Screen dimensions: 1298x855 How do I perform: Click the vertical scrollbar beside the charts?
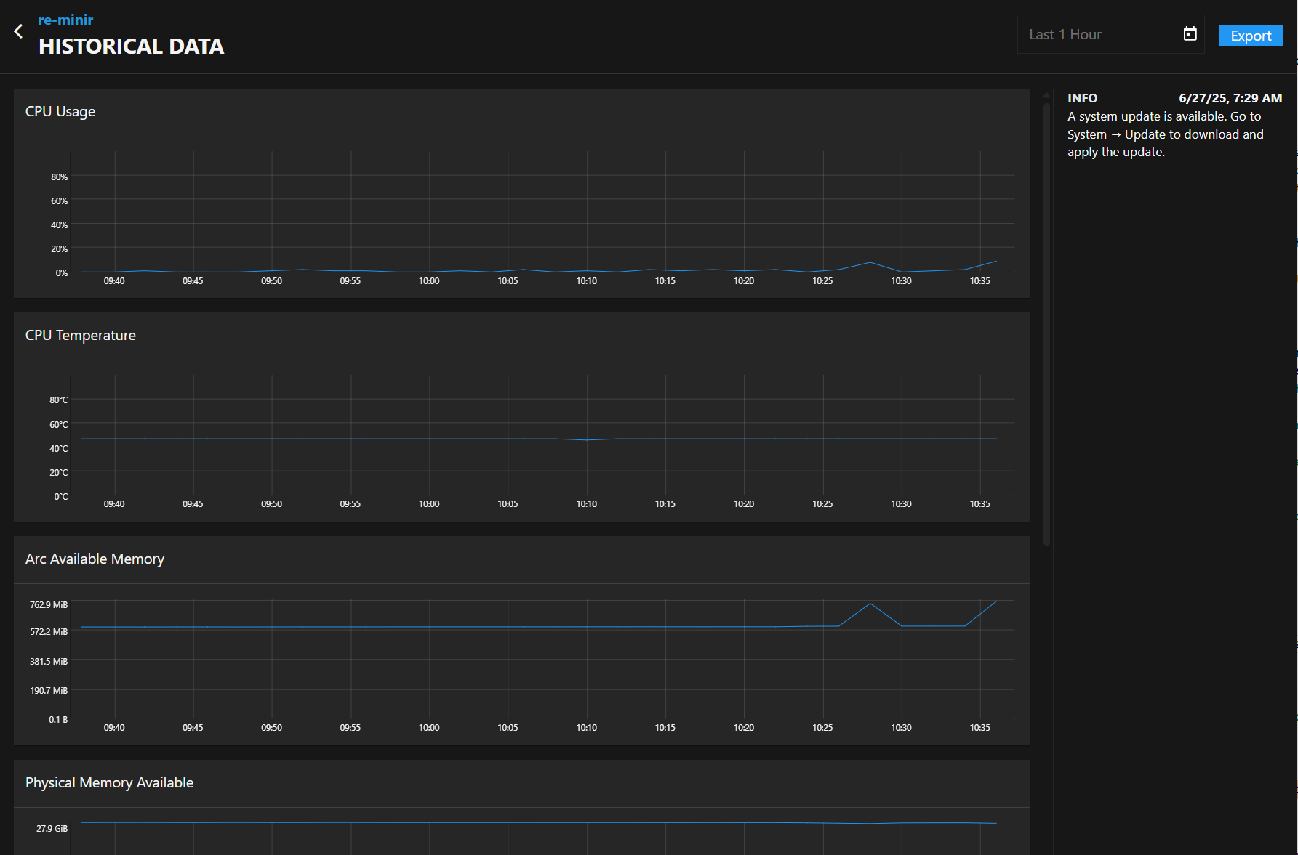click(1046, 320)
